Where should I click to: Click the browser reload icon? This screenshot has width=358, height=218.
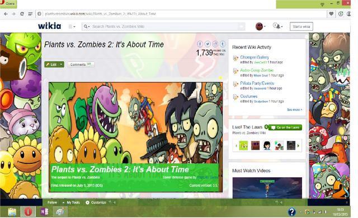tap(22, 14)
